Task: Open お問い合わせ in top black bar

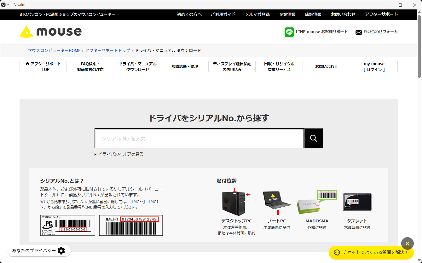Action: click(343, 14)
